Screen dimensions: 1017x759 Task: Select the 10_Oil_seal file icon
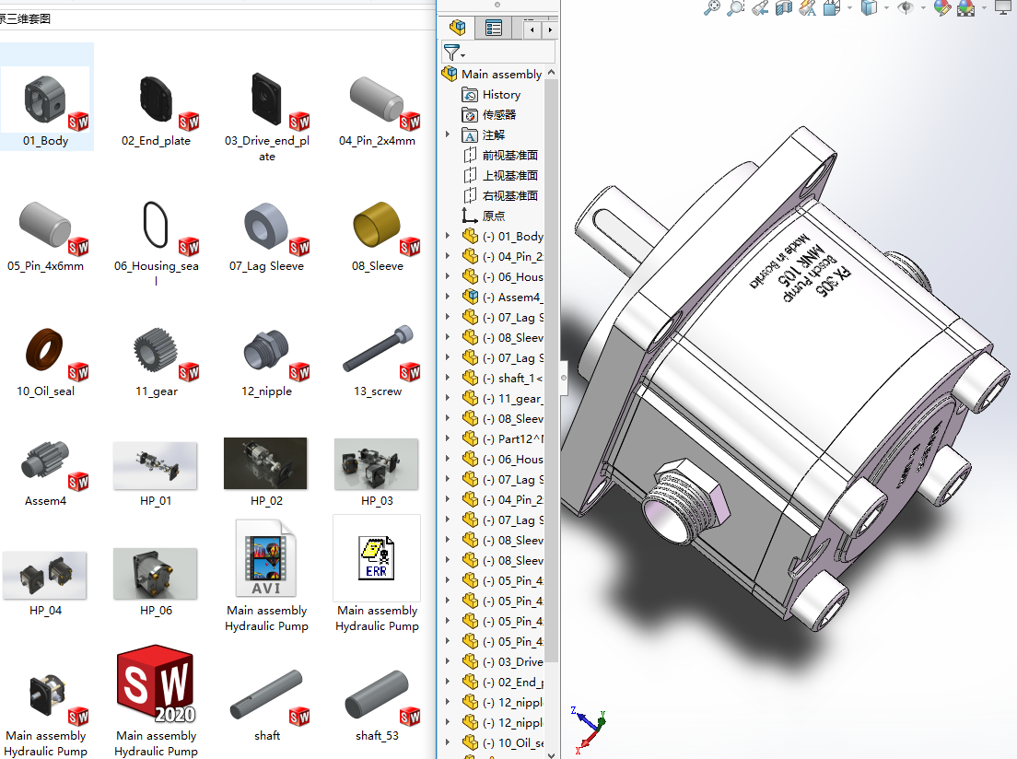coord(45,354)
